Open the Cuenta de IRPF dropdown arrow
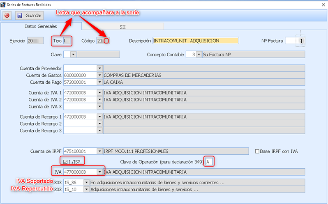This screenshot has height=204, width=328. 99,151
